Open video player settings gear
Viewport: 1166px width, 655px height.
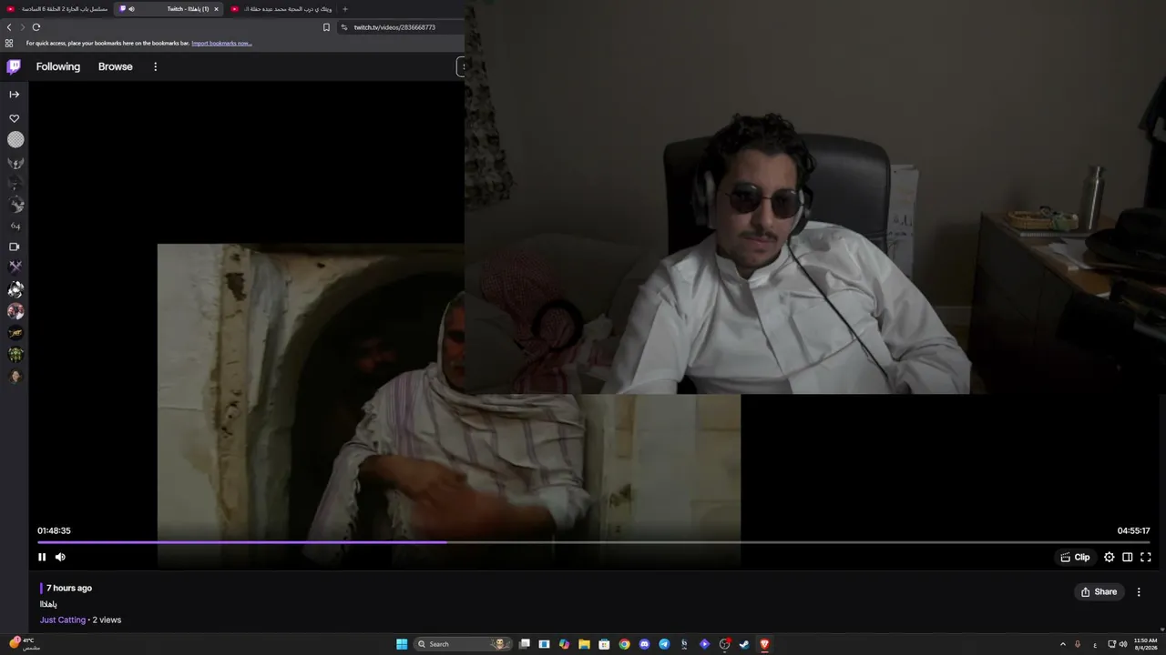point(1109,557)
